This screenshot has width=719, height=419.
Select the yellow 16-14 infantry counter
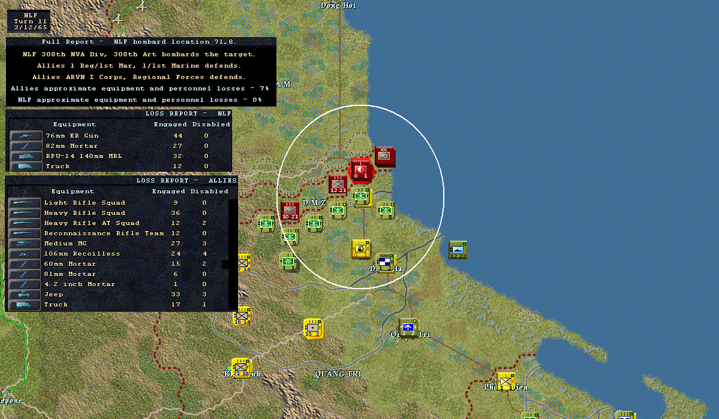click(x=242, y=315)
